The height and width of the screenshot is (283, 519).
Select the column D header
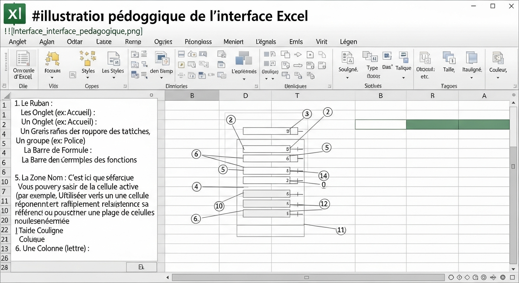pos(245,96)
